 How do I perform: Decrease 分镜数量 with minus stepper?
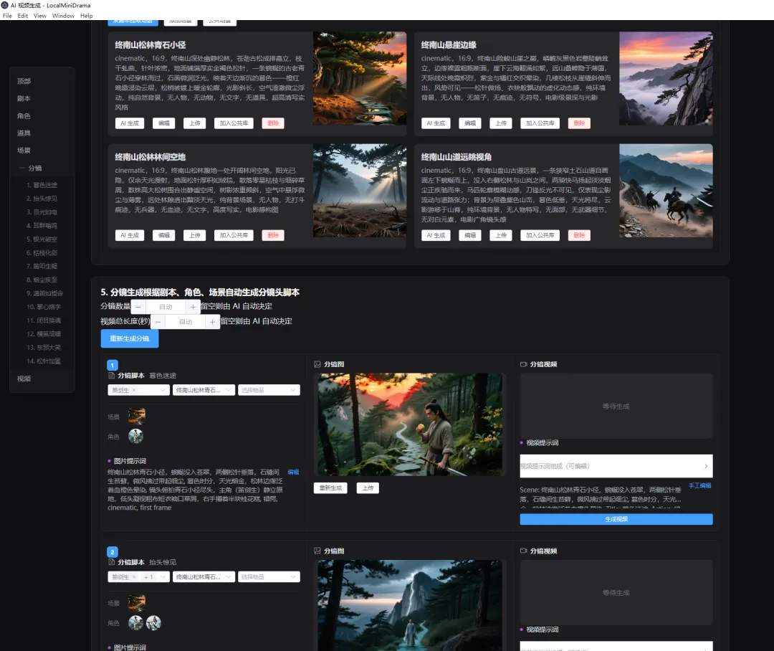139,307
